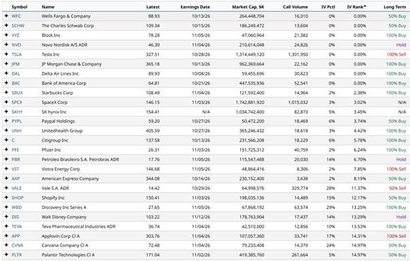Expand the SPCX row plus icon
410x261 pixels.
(6, 102)
